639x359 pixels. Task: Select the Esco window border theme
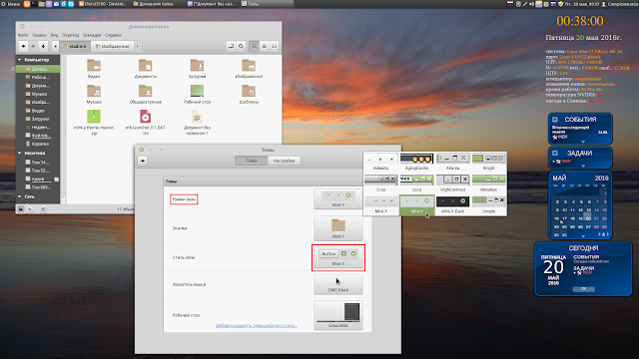coord(416,183)
